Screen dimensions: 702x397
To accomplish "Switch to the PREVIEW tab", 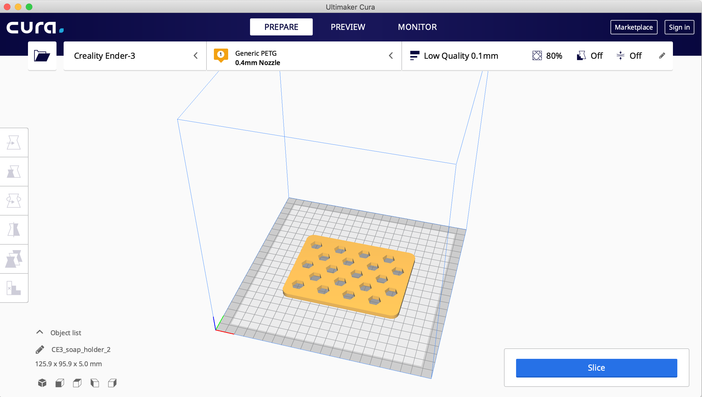I will (x=348, y=27).
